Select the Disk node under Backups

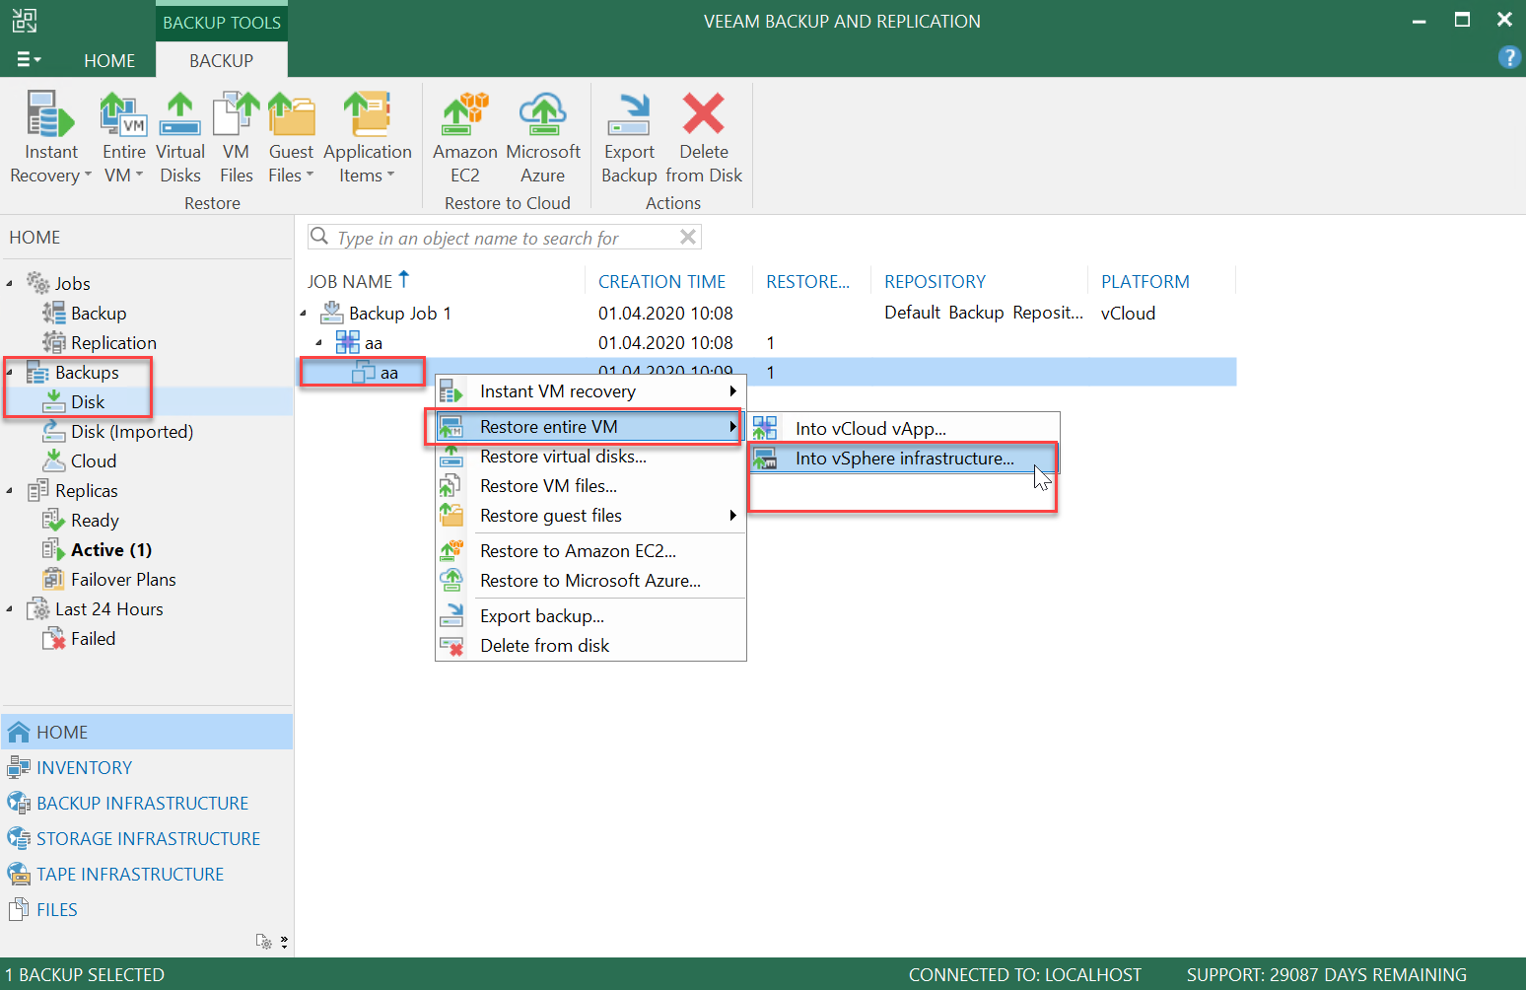74,402
